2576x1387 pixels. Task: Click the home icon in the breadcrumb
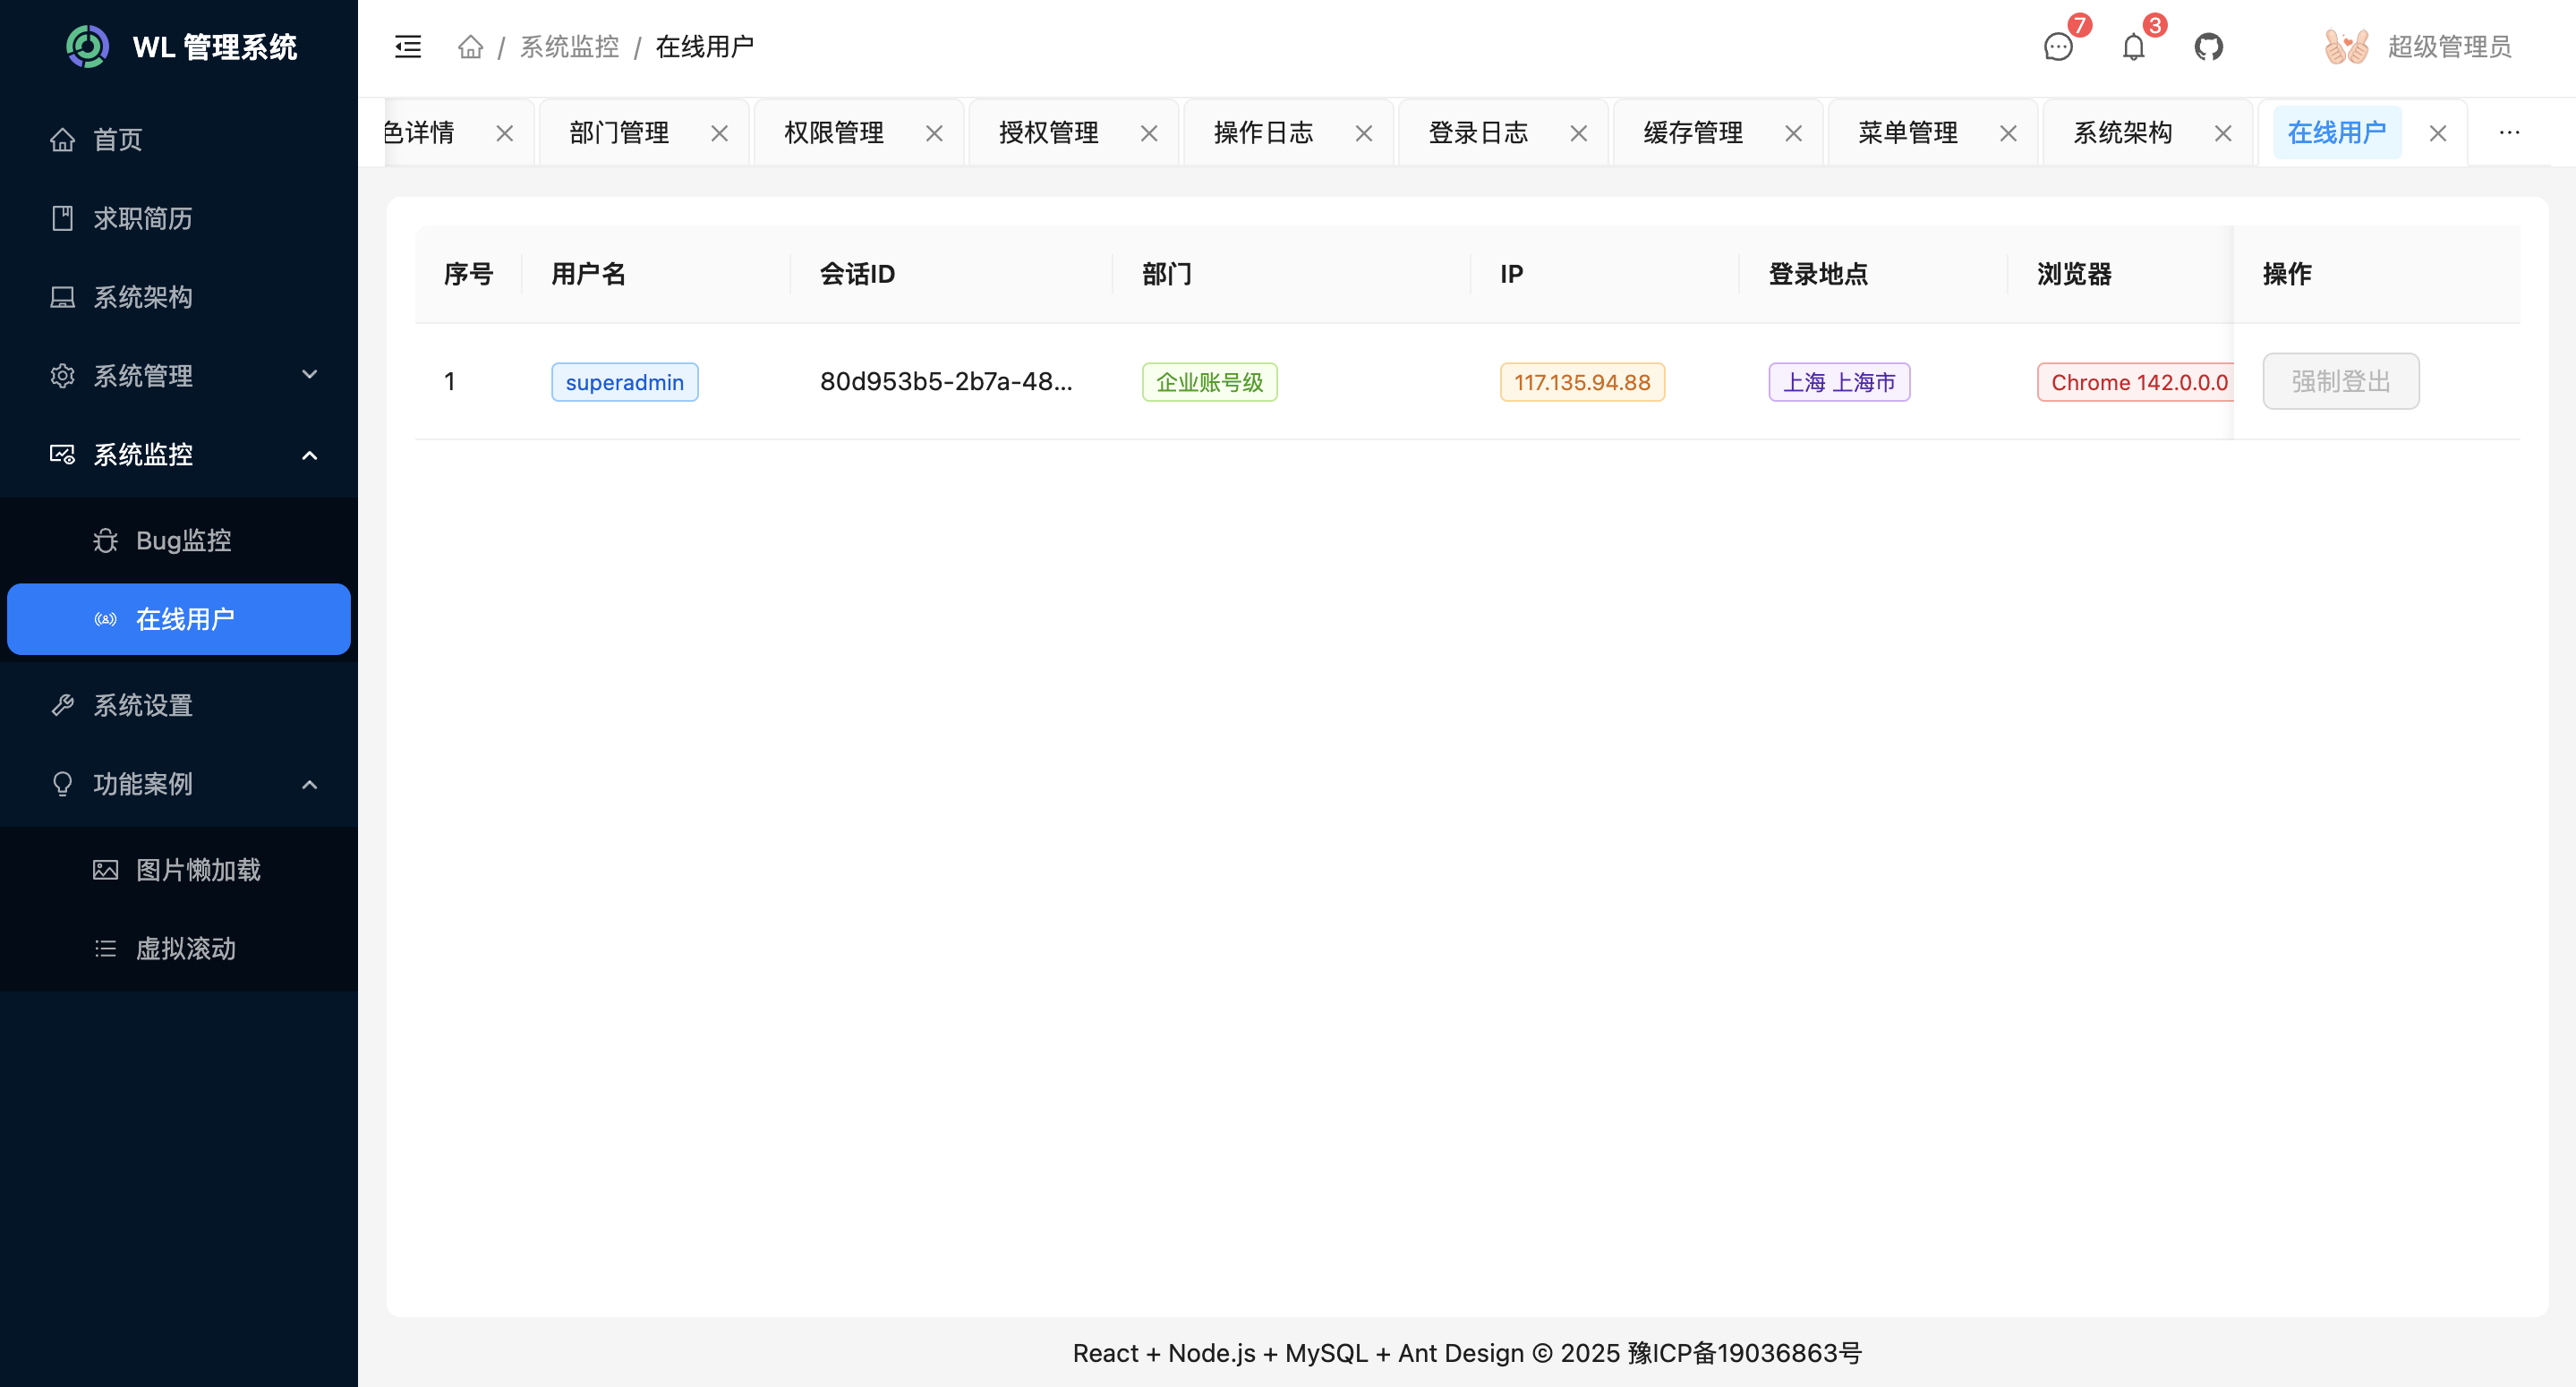470,46
